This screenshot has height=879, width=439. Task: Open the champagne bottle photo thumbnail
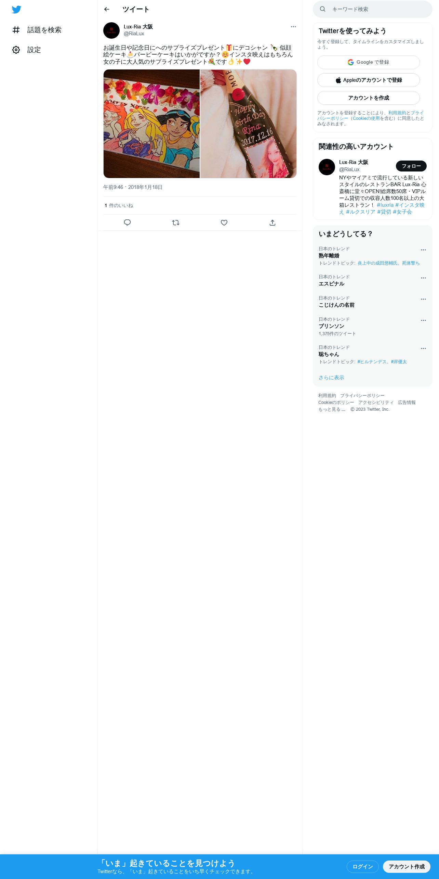[248, 124]
